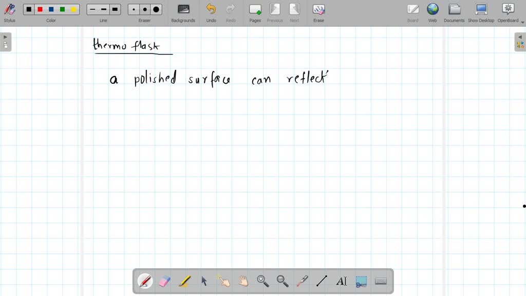Choose the yellow Highlighter tool
The height and width of the screenshot is (296, 526).
[184, 281]
